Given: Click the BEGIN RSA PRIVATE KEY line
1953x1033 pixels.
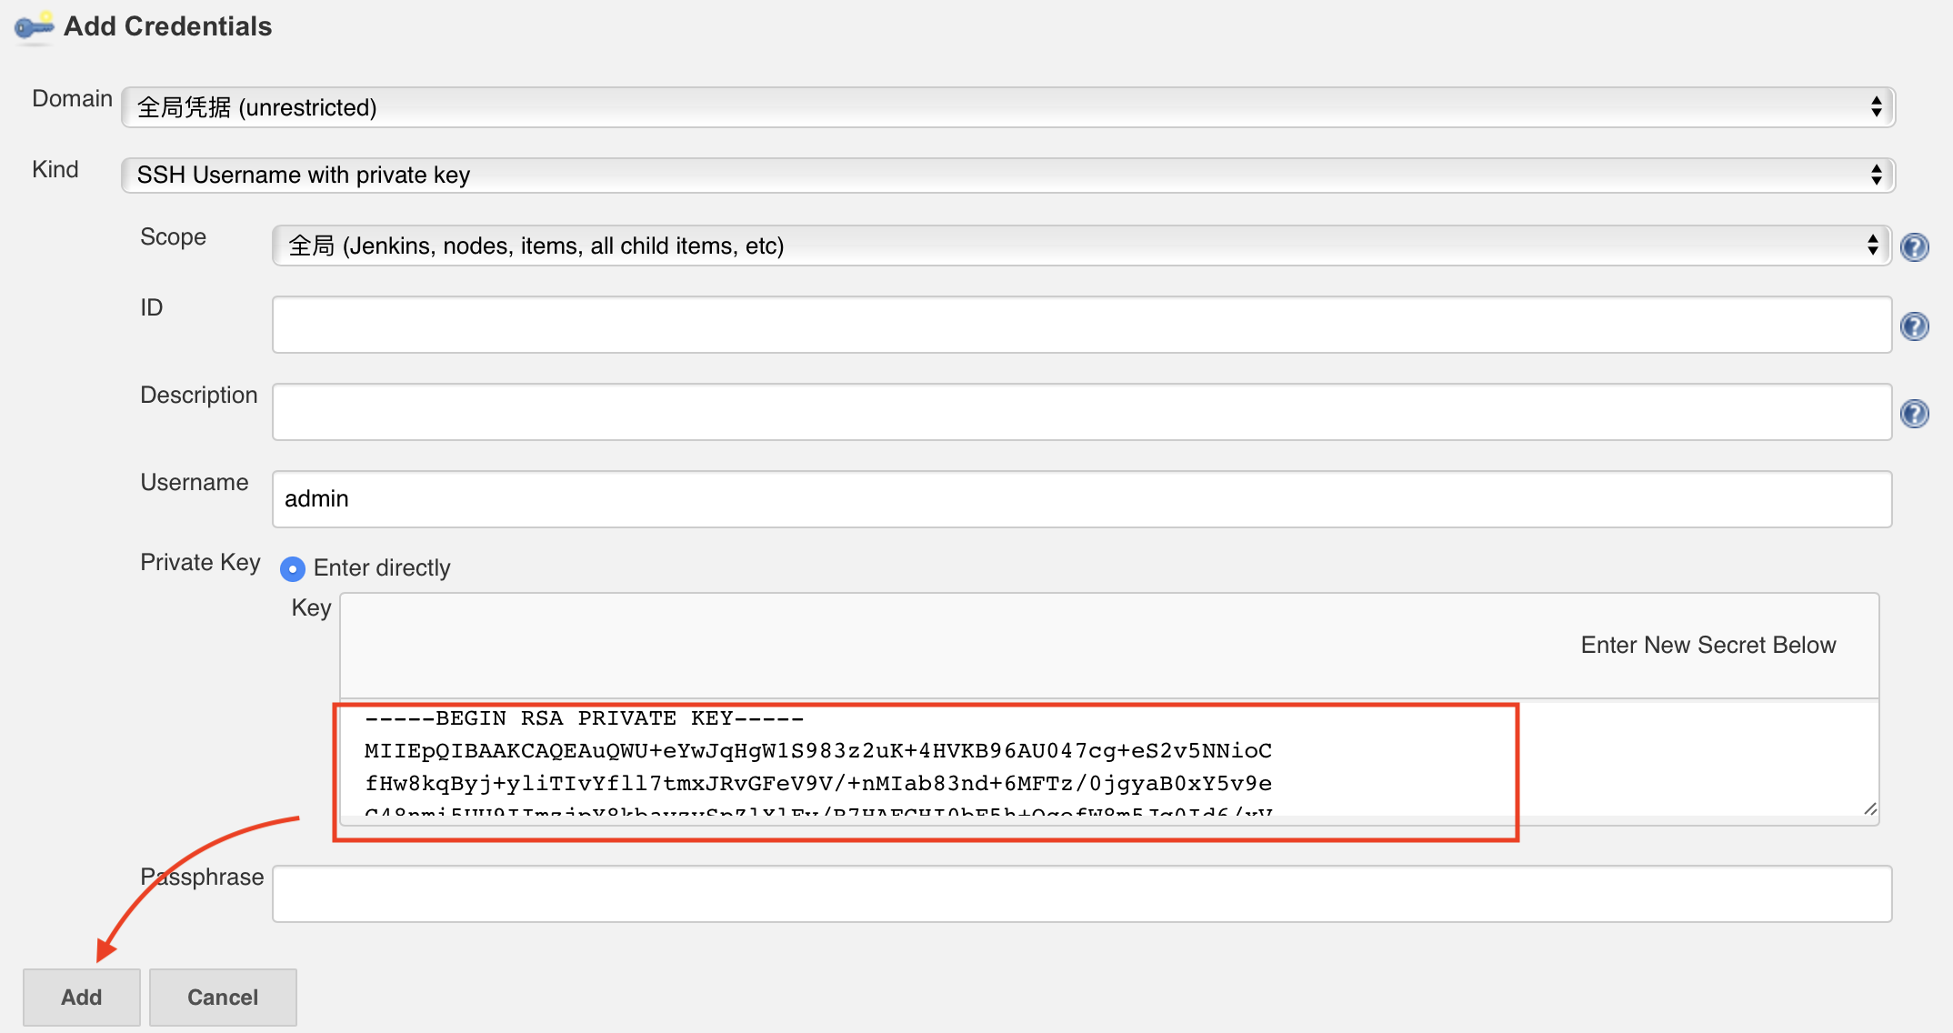Looking at the screenshot, I should tap(584, 718).
